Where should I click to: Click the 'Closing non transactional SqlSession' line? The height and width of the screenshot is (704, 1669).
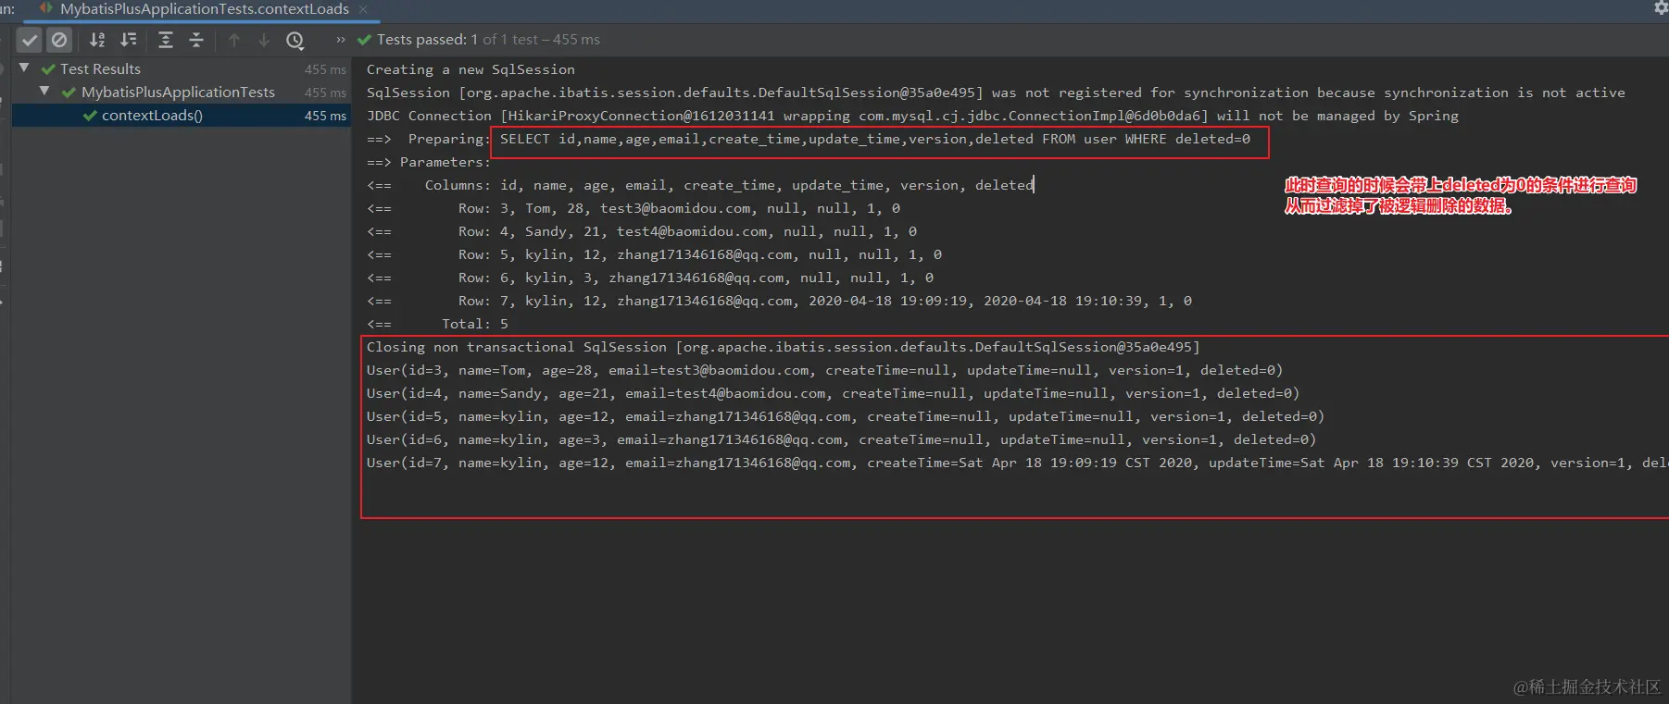783,347
